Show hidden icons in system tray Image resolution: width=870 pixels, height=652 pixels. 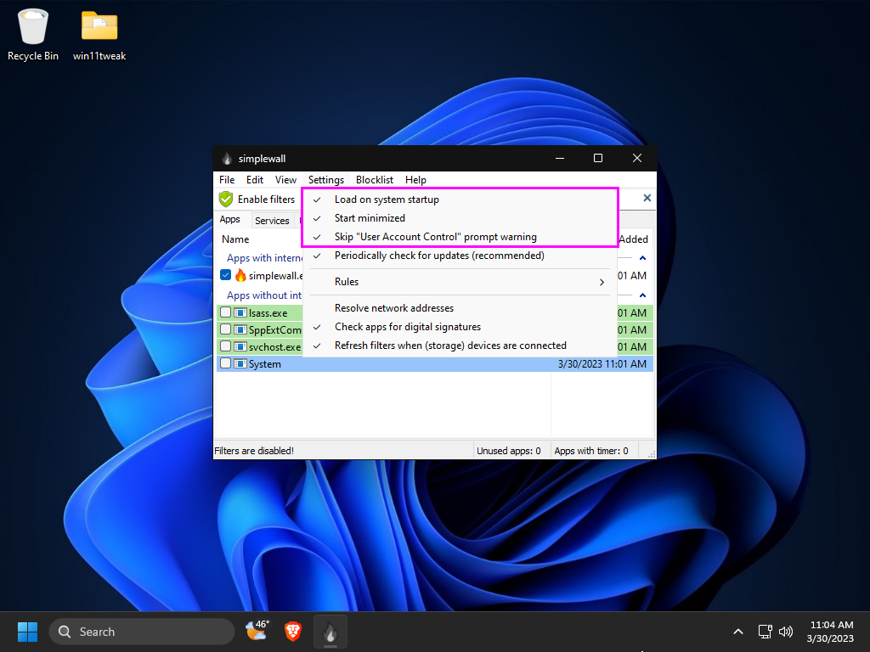click(x=738, y=632)
